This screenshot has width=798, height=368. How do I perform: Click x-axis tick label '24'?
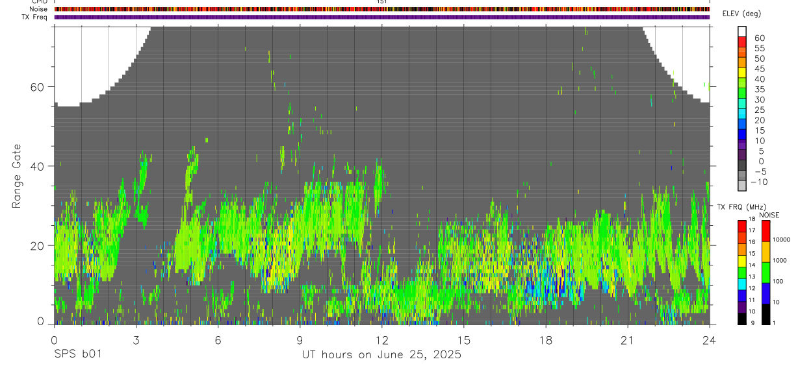pos(710,339)
